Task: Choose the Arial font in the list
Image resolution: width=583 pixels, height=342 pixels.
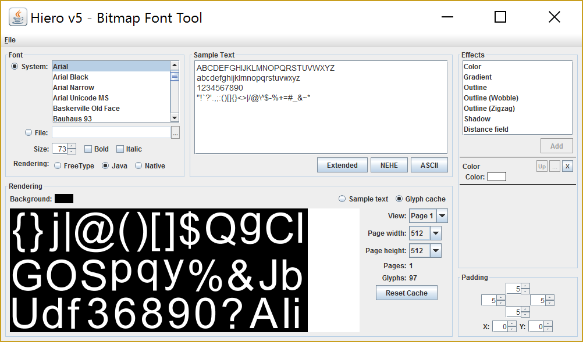Action: coord(111,66)
